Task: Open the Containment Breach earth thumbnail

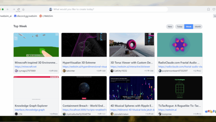Action: [84, 88]
